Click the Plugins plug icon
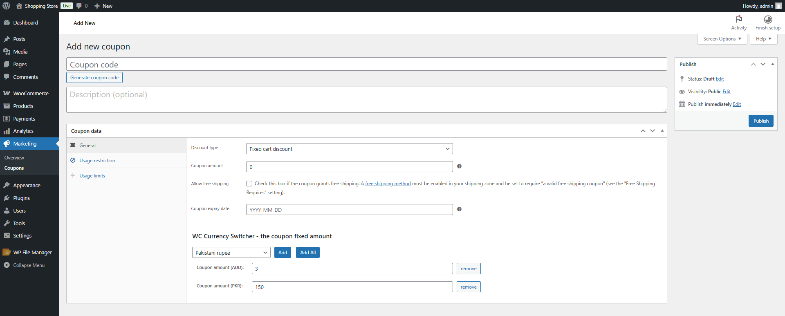The width and height of the screenshot is (785, 316). pos(7,198)
